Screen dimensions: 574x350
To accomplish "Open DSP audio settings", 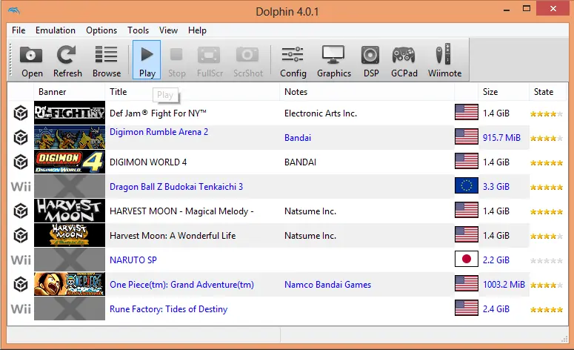I will click(370, 61).
